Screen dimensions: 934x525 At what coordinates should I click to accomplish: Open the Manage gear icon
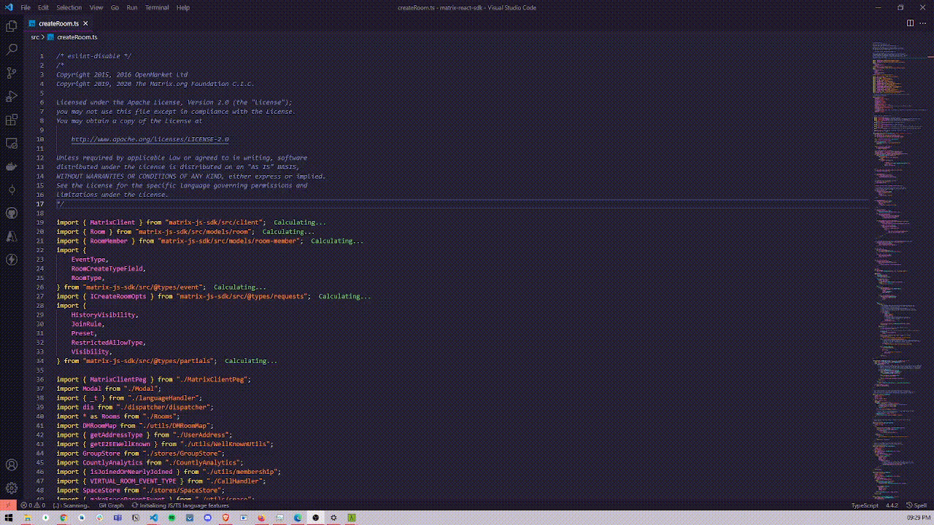(11, 488)
